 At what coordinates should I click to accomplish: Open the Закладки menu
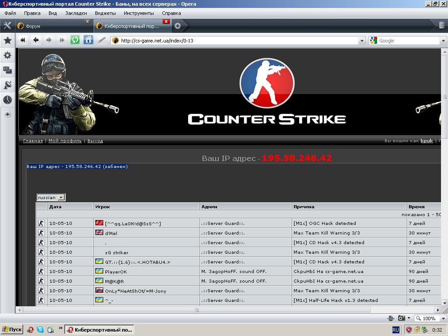tap(76, 13)
